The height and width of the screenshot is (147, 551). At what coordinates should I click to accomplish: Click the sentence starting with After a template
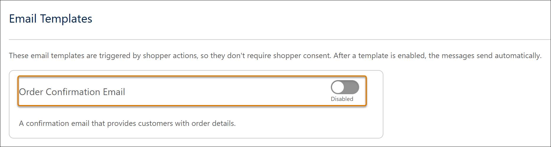pos(437,56)
